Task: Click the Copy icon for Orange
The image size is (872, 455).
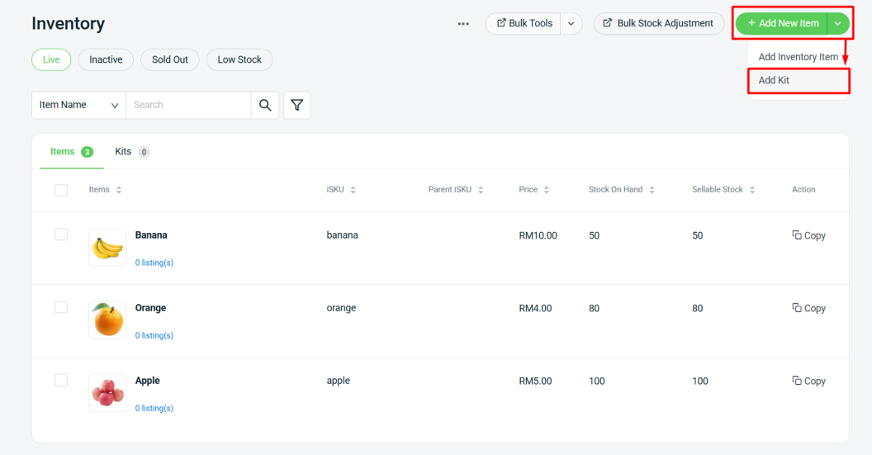Action: pos(797,308)
